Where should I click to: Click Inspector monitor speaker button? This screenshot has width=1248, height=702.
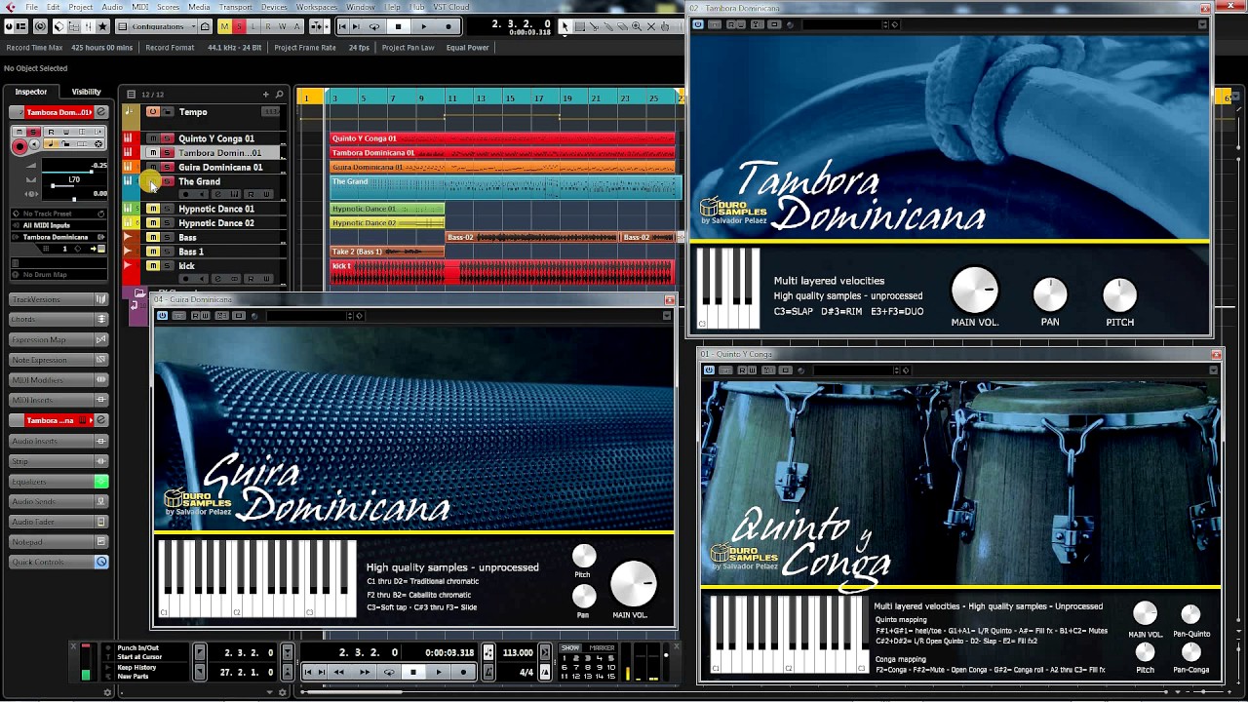[x=35, y=145]
